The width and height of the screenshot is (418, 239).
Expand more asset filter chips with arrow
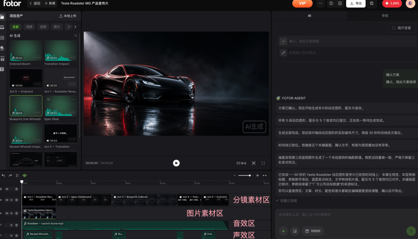click(x=75, y=27)
